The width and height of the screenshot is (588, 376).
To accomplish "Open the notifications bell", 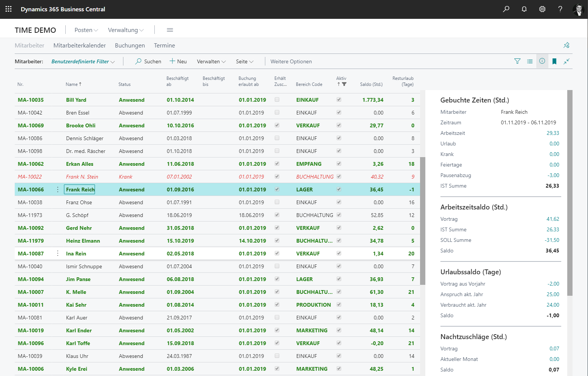I will pos(524,9).
